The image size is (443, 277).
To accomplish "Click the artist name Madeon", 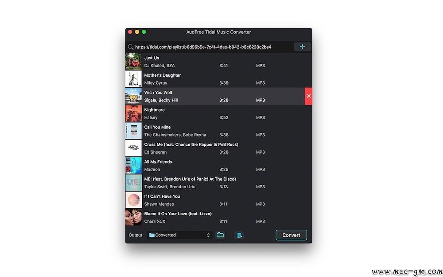I will tap(152, 169).
